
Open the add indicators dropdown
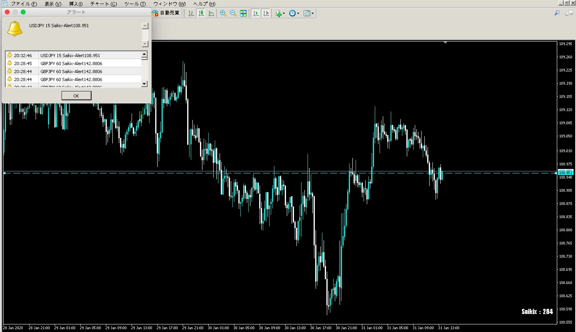(x=280, y=13)
